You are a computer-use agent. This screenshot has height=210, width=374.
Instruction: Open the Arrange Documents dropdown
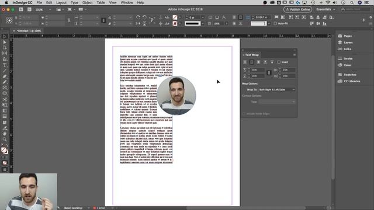click(x=82, y=9)
